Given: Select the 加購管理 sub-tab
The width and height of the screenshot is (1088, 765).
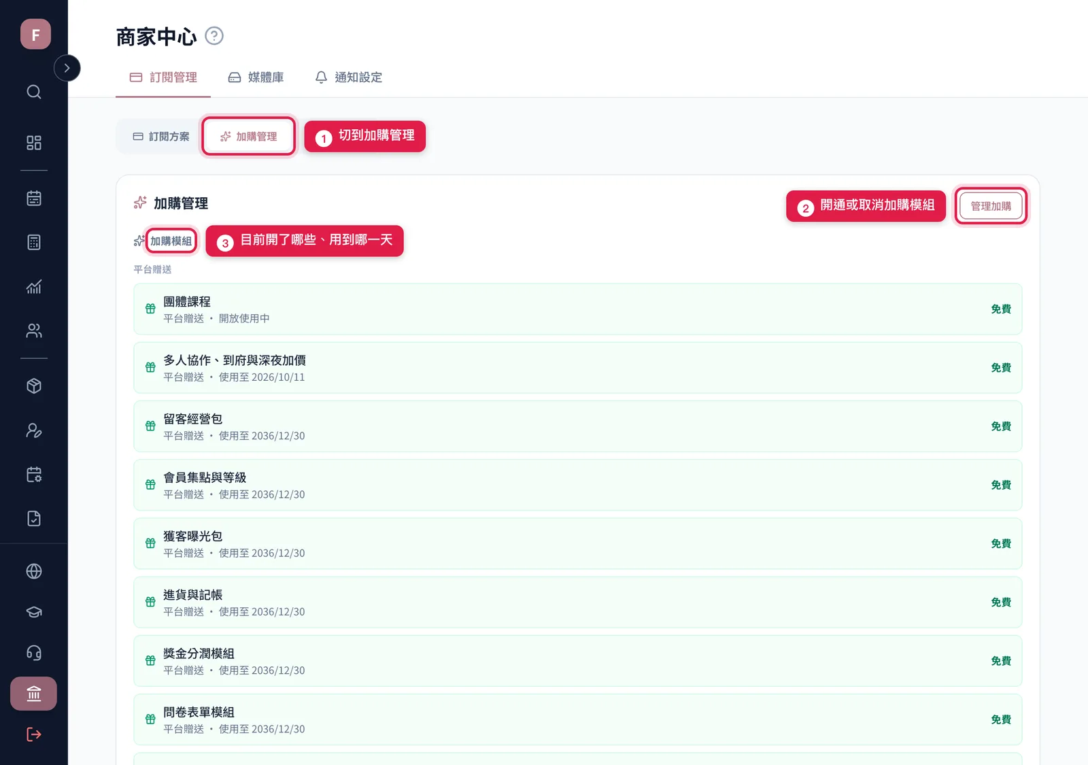Looking at the screenshot, I should click(x=248, y=137).
